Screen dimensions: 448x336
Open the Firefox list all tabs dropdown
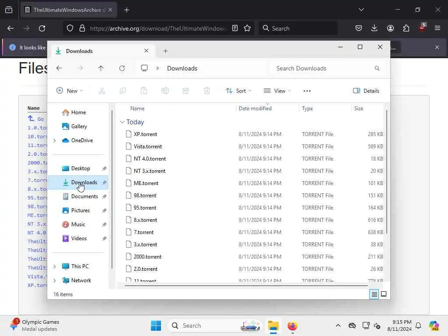361,10
